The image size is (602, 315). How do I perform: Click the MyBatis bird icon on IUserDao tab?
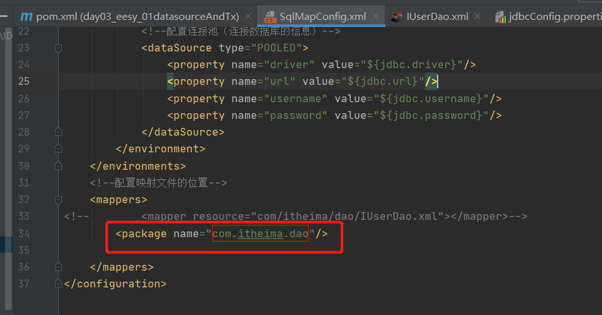click(x=396, y=17)
